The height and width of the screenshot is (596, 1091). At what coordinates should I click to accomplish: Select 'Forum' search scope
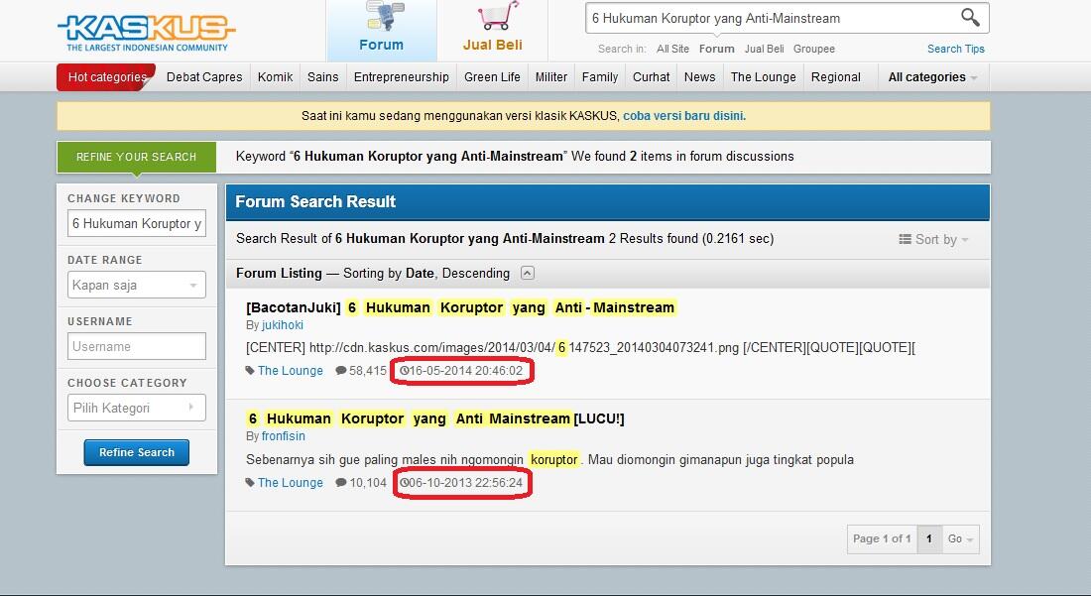717,49
